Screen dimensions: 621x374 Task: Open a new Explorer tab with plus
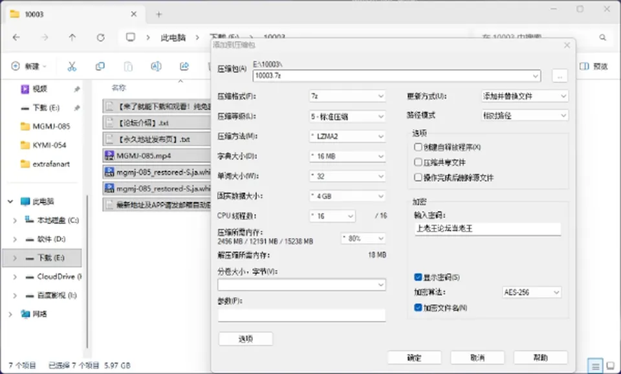[159, 14]
